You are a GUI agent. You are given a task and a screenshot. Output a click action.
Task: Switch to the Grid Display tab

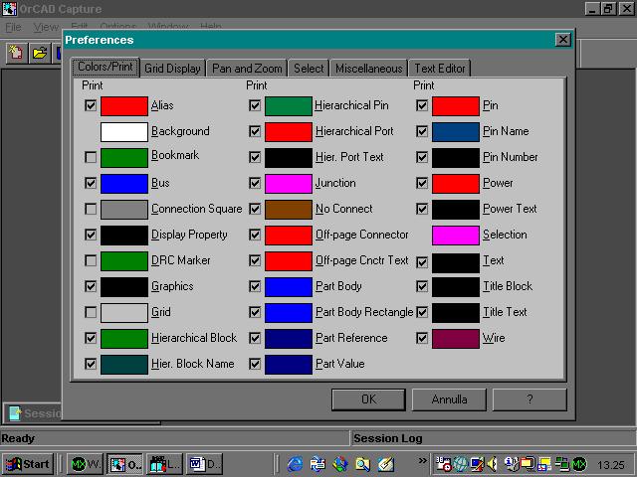173,69
